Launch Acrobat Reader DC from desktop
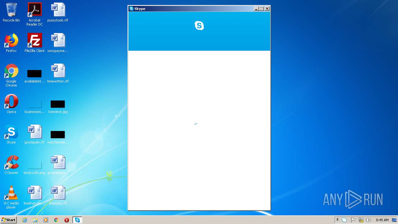This screenshot has height=224, width=398. (x=35, y=14)
